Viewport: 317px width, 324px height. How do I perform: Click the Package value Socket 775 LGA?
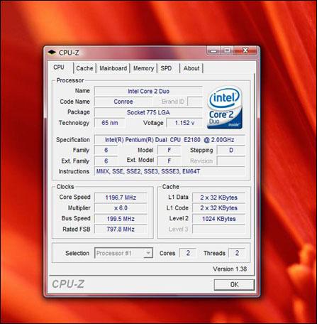pos(148,112)
